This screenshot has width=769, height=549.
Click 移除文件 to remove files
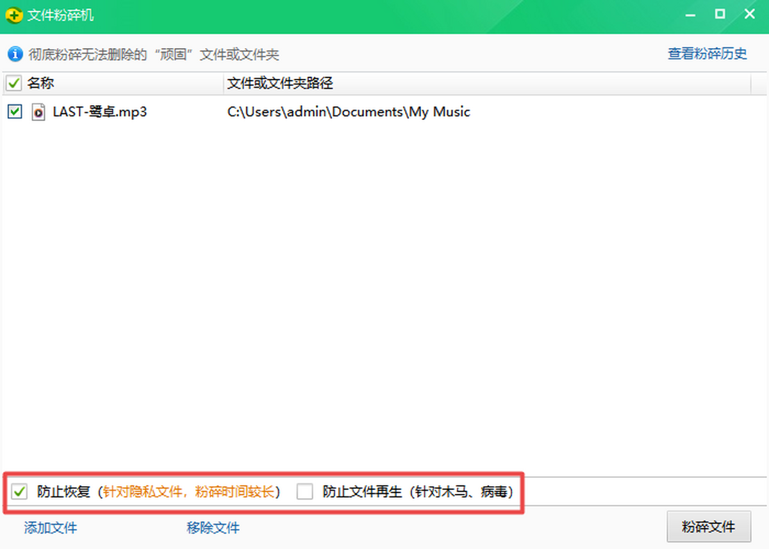(x=213, y=528)
